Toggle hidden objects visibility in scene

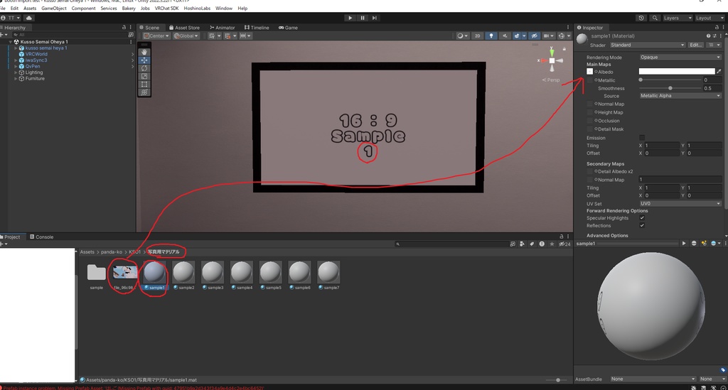point(535,36)
